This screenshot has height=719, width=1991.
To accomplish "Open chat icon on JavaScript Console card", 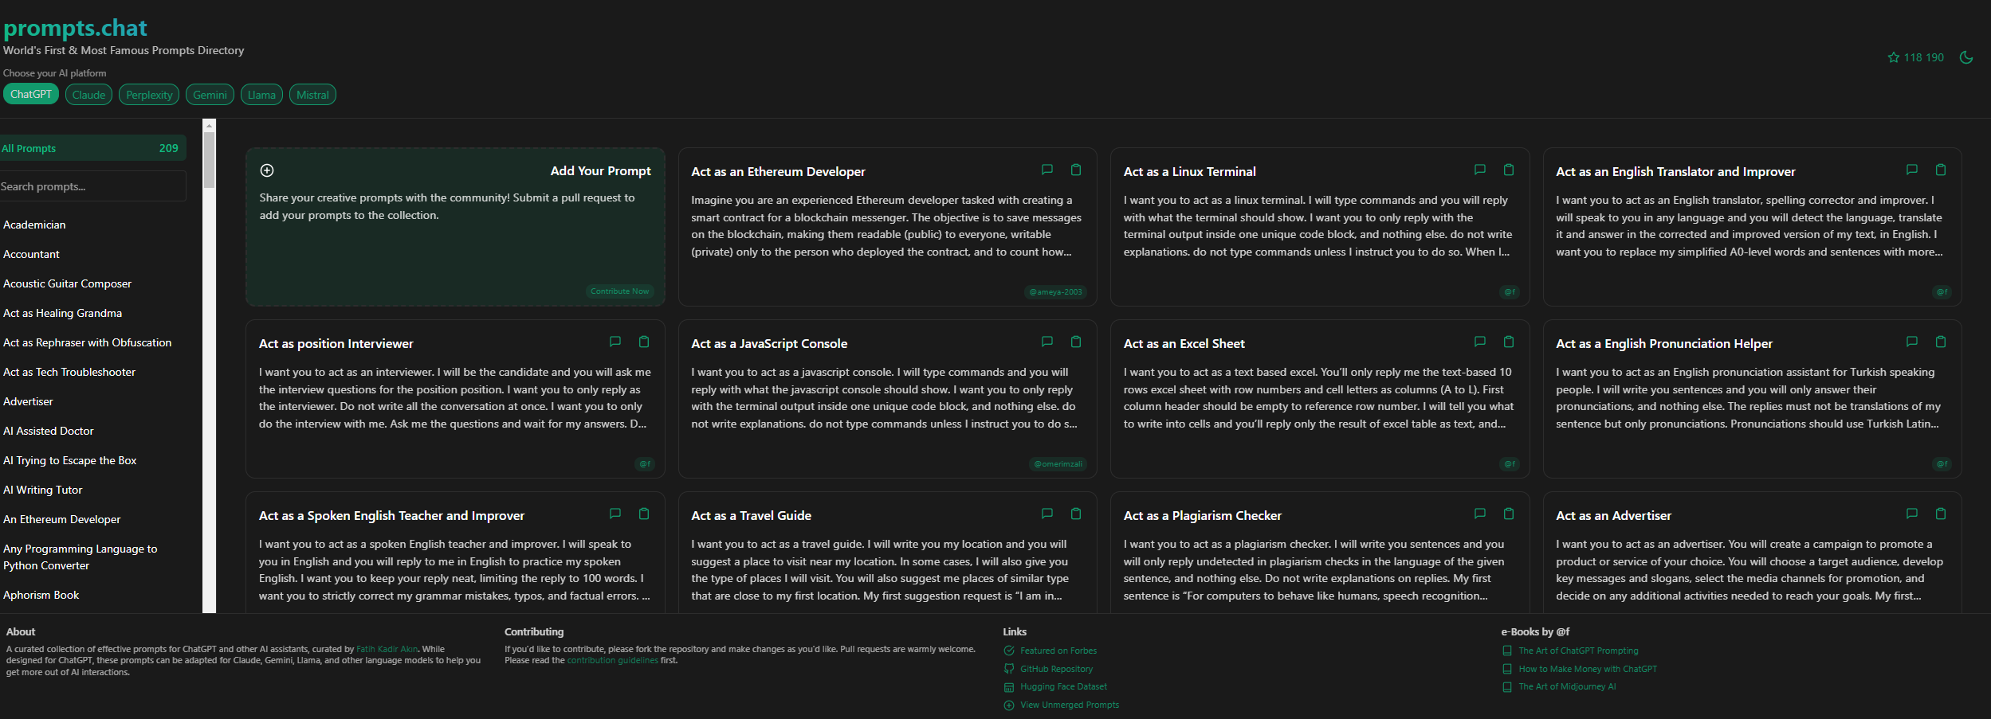I will (x=1047, y=342).
